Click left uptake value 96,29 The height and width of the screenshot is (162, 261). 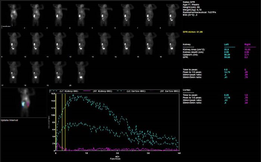(227, 54)
